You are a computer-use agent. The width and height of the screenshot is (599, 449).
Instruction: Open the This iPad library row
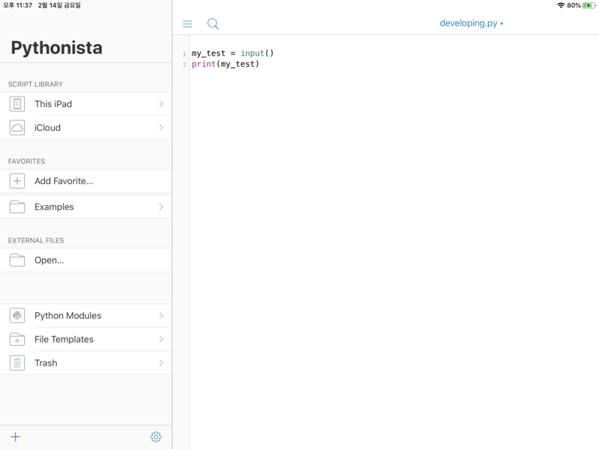click(86, 104)
